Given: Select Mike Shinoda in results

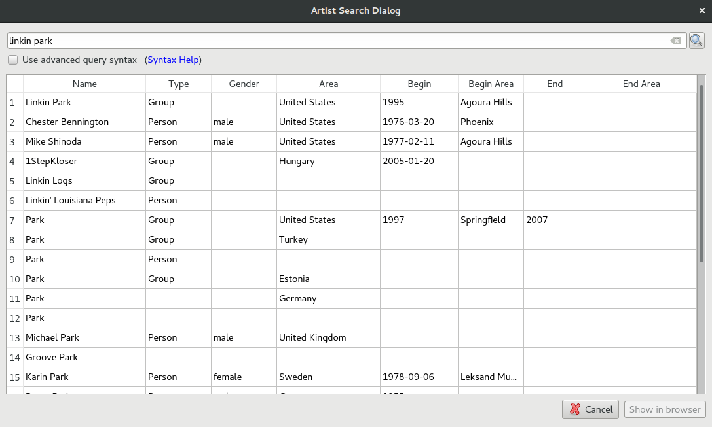Looking at the screenshot, I should point(84,141).
